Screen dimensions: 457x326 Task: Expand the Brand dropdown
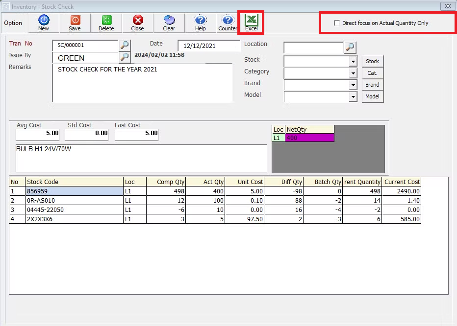(353, 85)
